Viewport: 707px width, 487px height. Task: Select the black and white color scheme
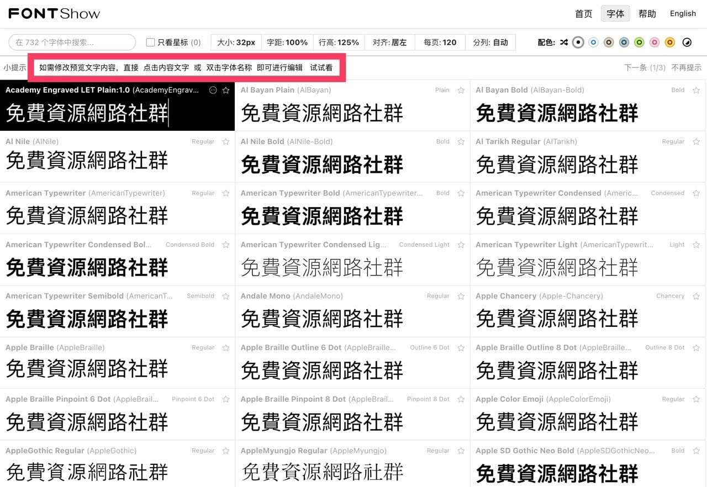(578, 43)
